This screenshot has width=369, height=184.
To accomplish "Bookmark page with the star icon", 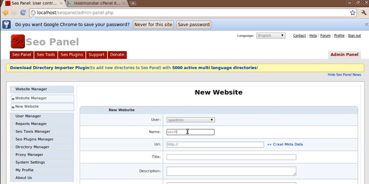I will click(x=352, y=13).
